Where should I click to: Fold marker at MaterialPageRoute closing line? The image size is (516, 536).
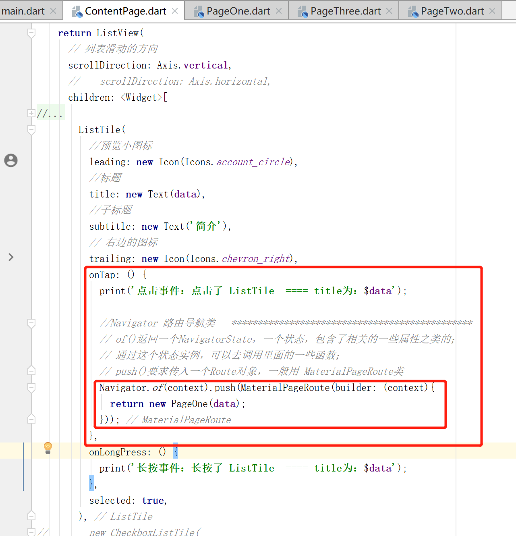tap(31, 419)
